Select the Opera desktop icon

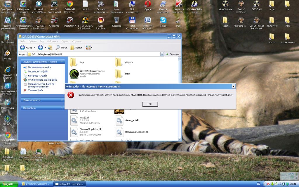click(147, 6)
